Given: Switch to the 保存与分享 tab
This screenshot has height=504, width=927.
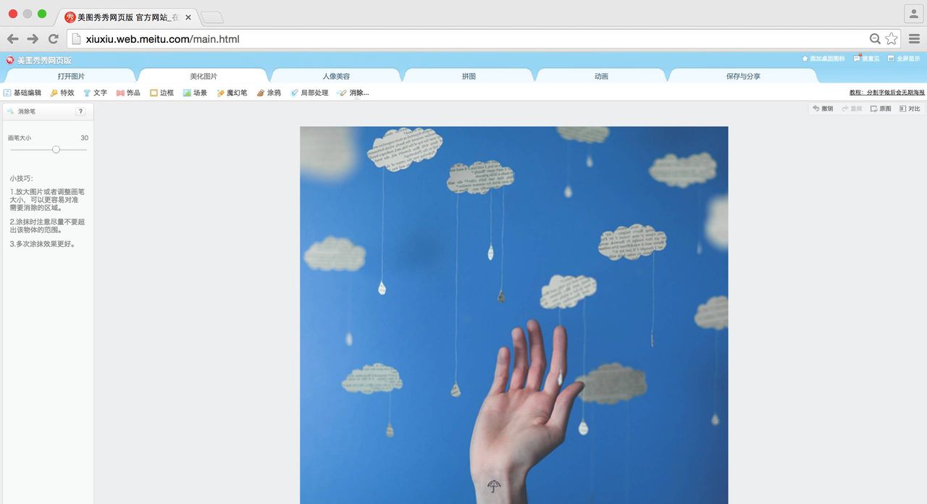Looking at the screenshot, I should 743,76.
